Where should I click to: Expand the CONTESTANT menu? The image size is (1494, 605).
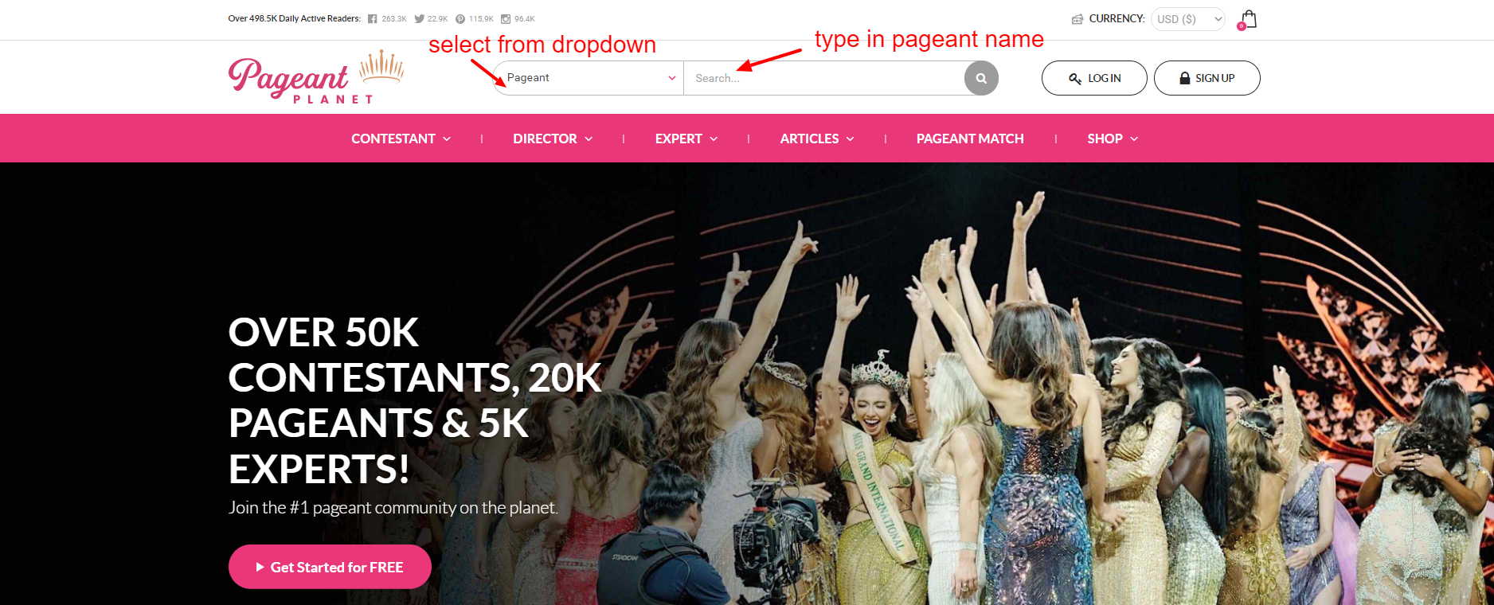click(x=401, y=139)
